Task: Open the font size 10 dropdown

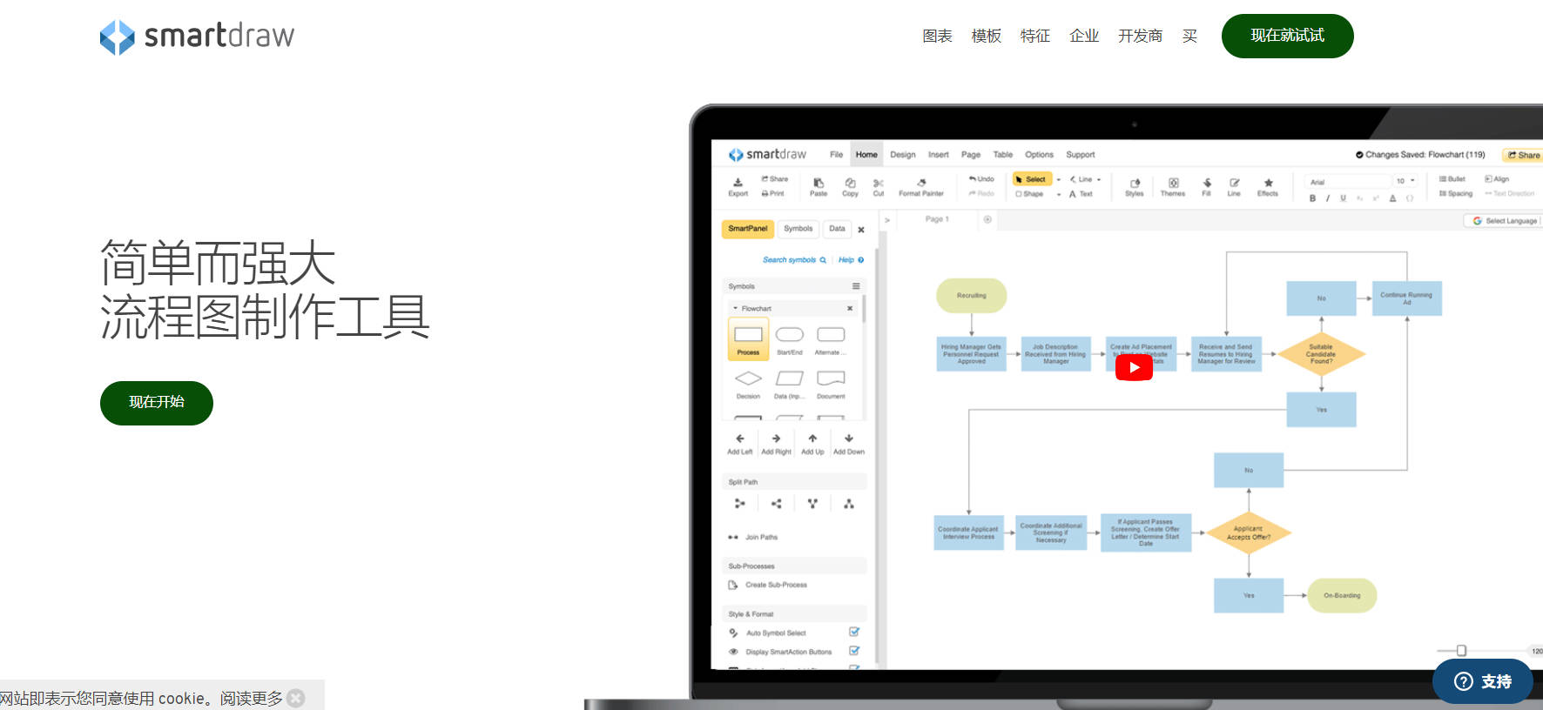Action: 1405,181
